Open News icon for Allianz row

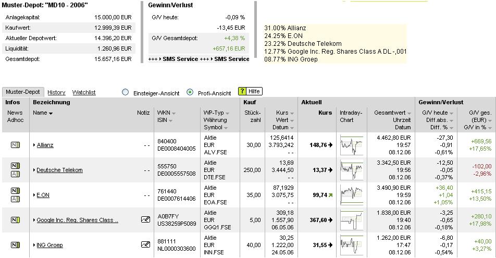[x=15, y=145]
